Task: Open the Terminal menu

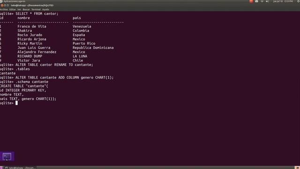Action: [36, 9]
